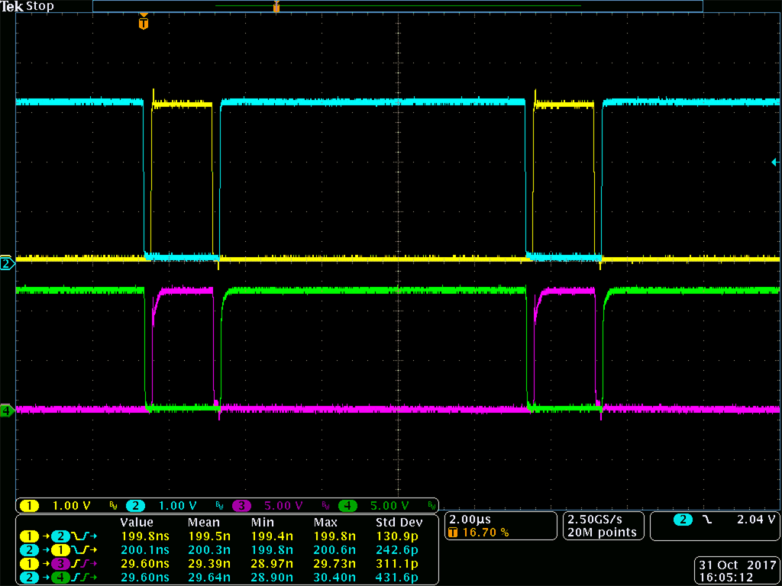Select the magenta Channel 3 badge
782x586 pixels.
click(243, 505)
